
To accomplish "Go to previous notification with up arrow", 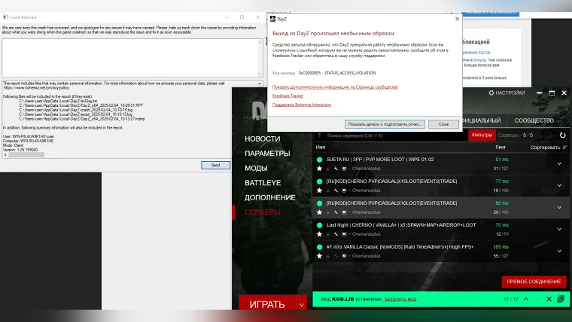I will point(526,299).
